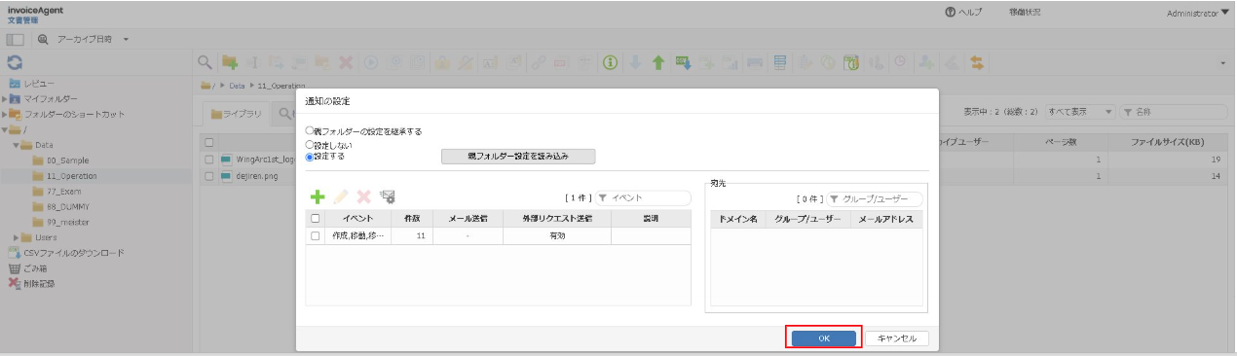
Task: Expand the Users folder tree node
Action: (17, 237)
